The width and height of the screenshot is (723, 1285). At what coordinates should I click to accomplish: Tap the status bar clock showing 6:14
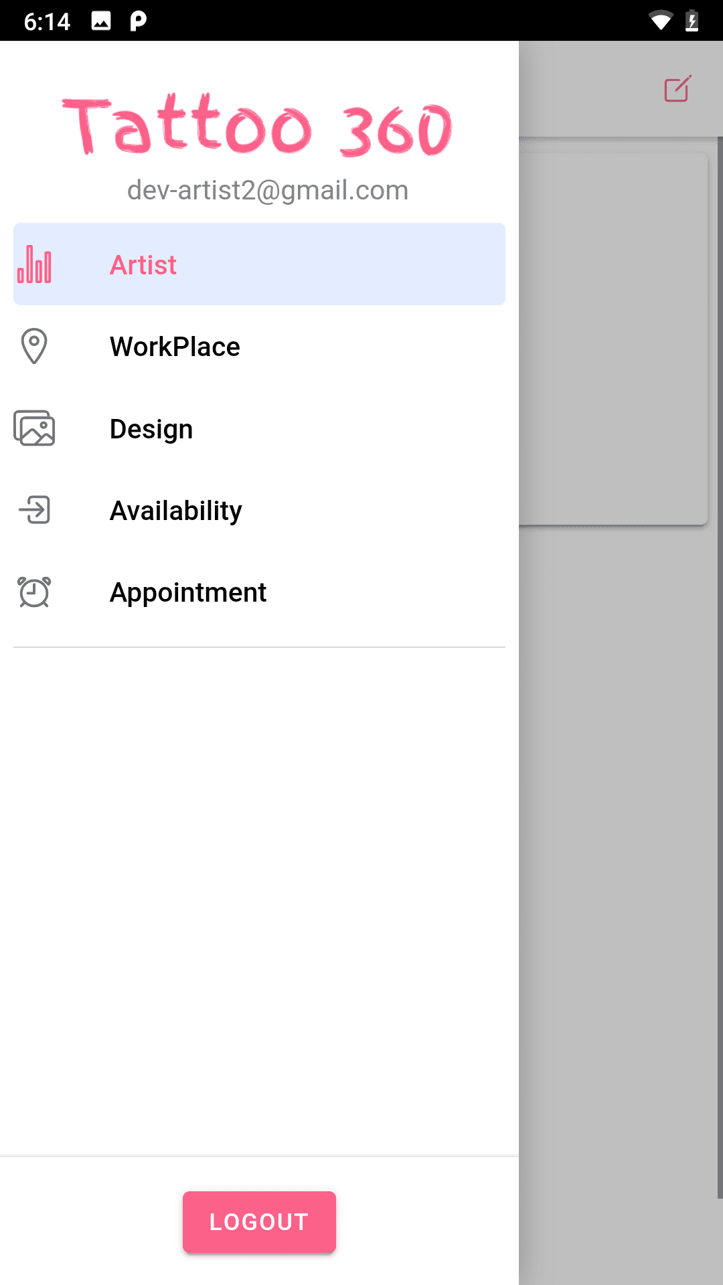pos(47,21)
